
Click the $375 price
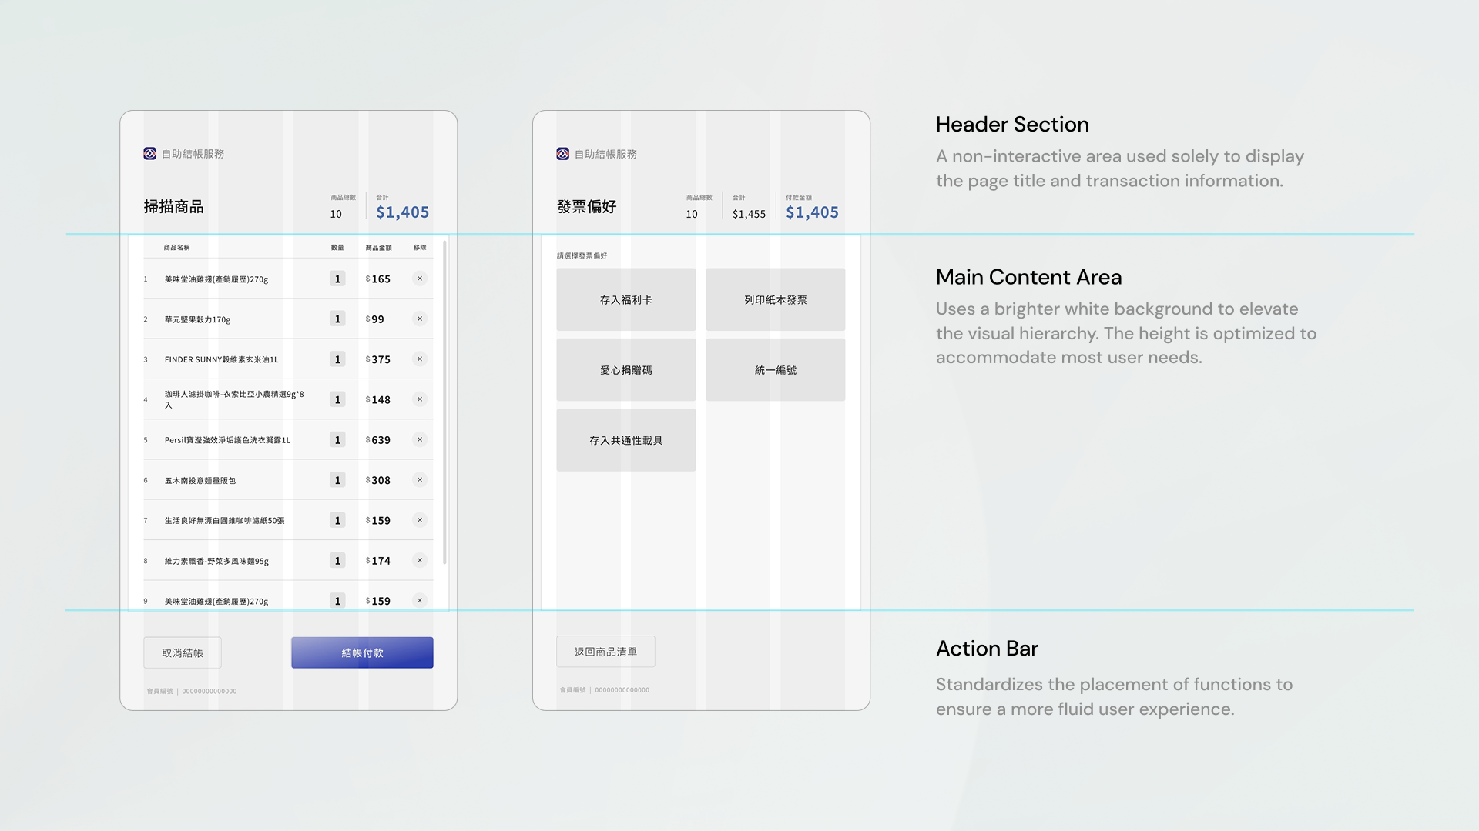378,359
